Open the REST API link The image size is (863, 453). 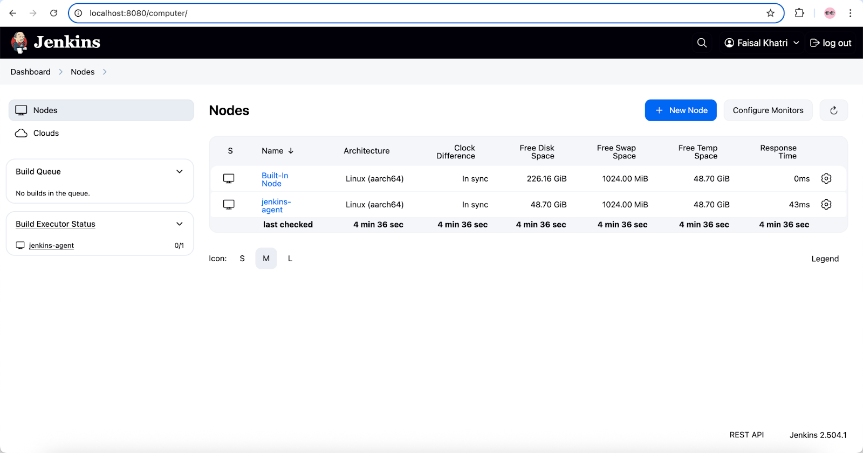[746, 435]
